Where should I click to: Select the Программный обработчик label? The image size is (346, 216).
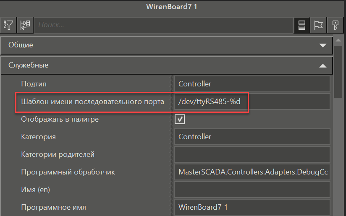pyautogui.click(x=68, y=172)
